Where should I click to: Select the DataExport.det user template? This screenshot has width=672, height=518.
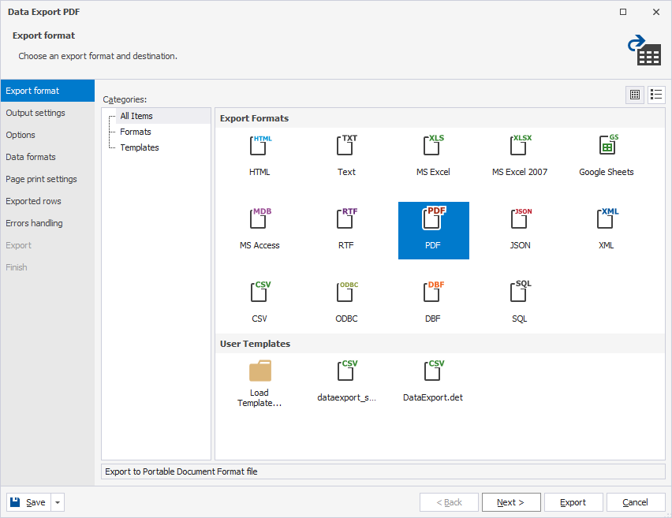(x=433, y=373)
